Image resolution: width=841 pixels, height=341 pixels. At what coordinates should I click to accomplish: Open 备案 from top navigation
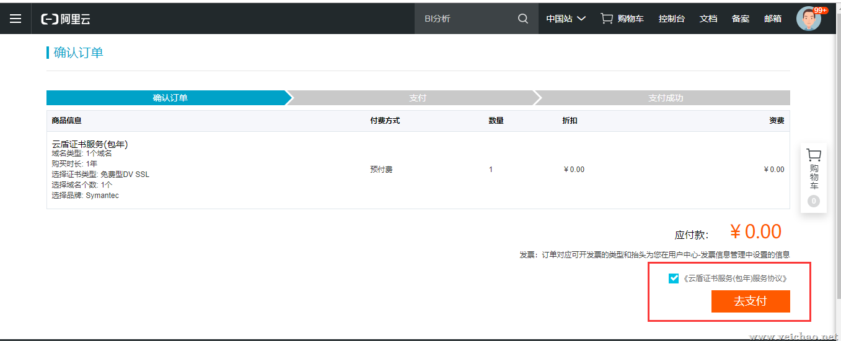click(741, 19)
